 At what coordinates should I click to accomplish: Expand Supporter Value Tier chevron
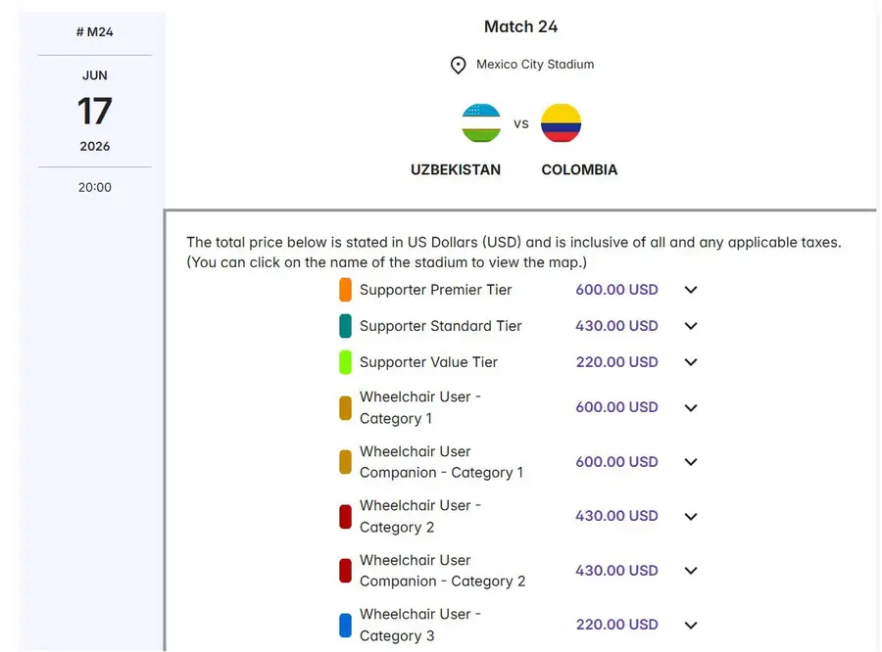[x=691, y=362]
